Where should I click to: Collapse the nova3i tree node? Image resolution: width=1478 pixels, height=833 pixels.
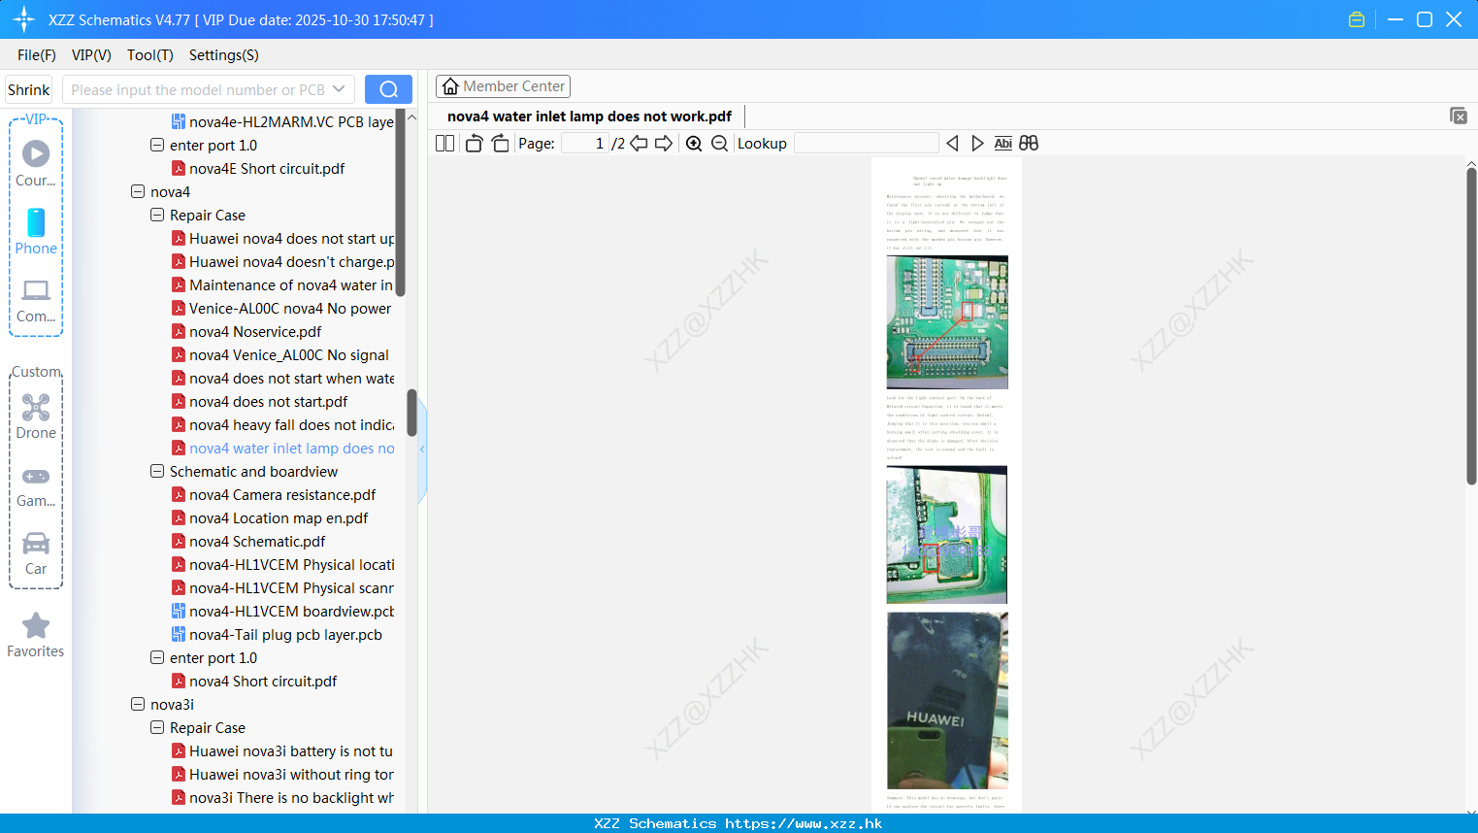[x=138, y=704]
